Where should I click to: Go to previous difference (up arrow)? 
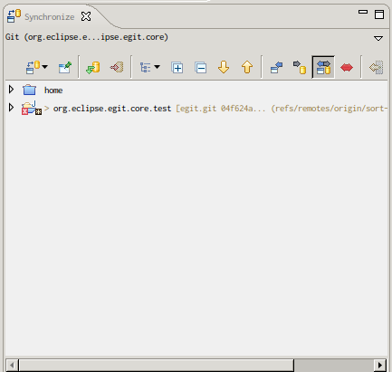point(247,67)
